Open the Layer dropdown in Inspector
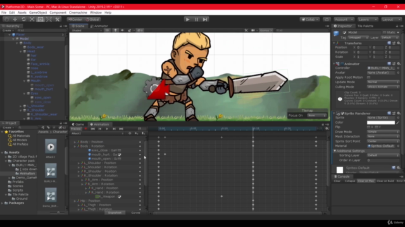This screenshot has width=405, height=227. [390, 38]
